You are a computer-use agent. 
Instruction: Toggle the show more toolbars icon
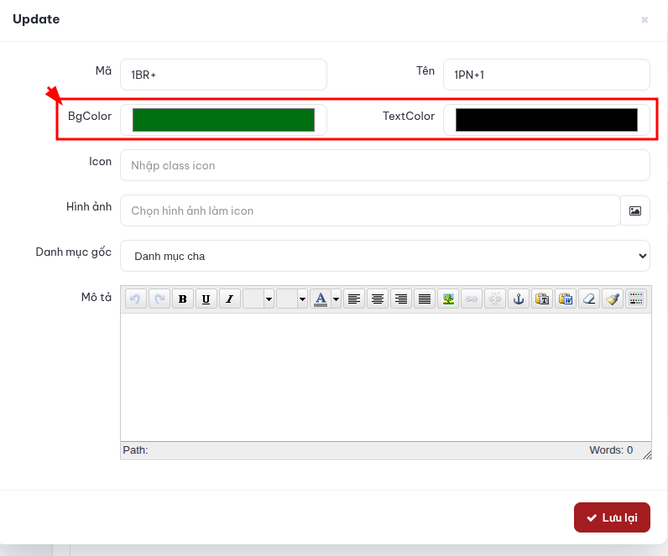(x=636, y=299)
